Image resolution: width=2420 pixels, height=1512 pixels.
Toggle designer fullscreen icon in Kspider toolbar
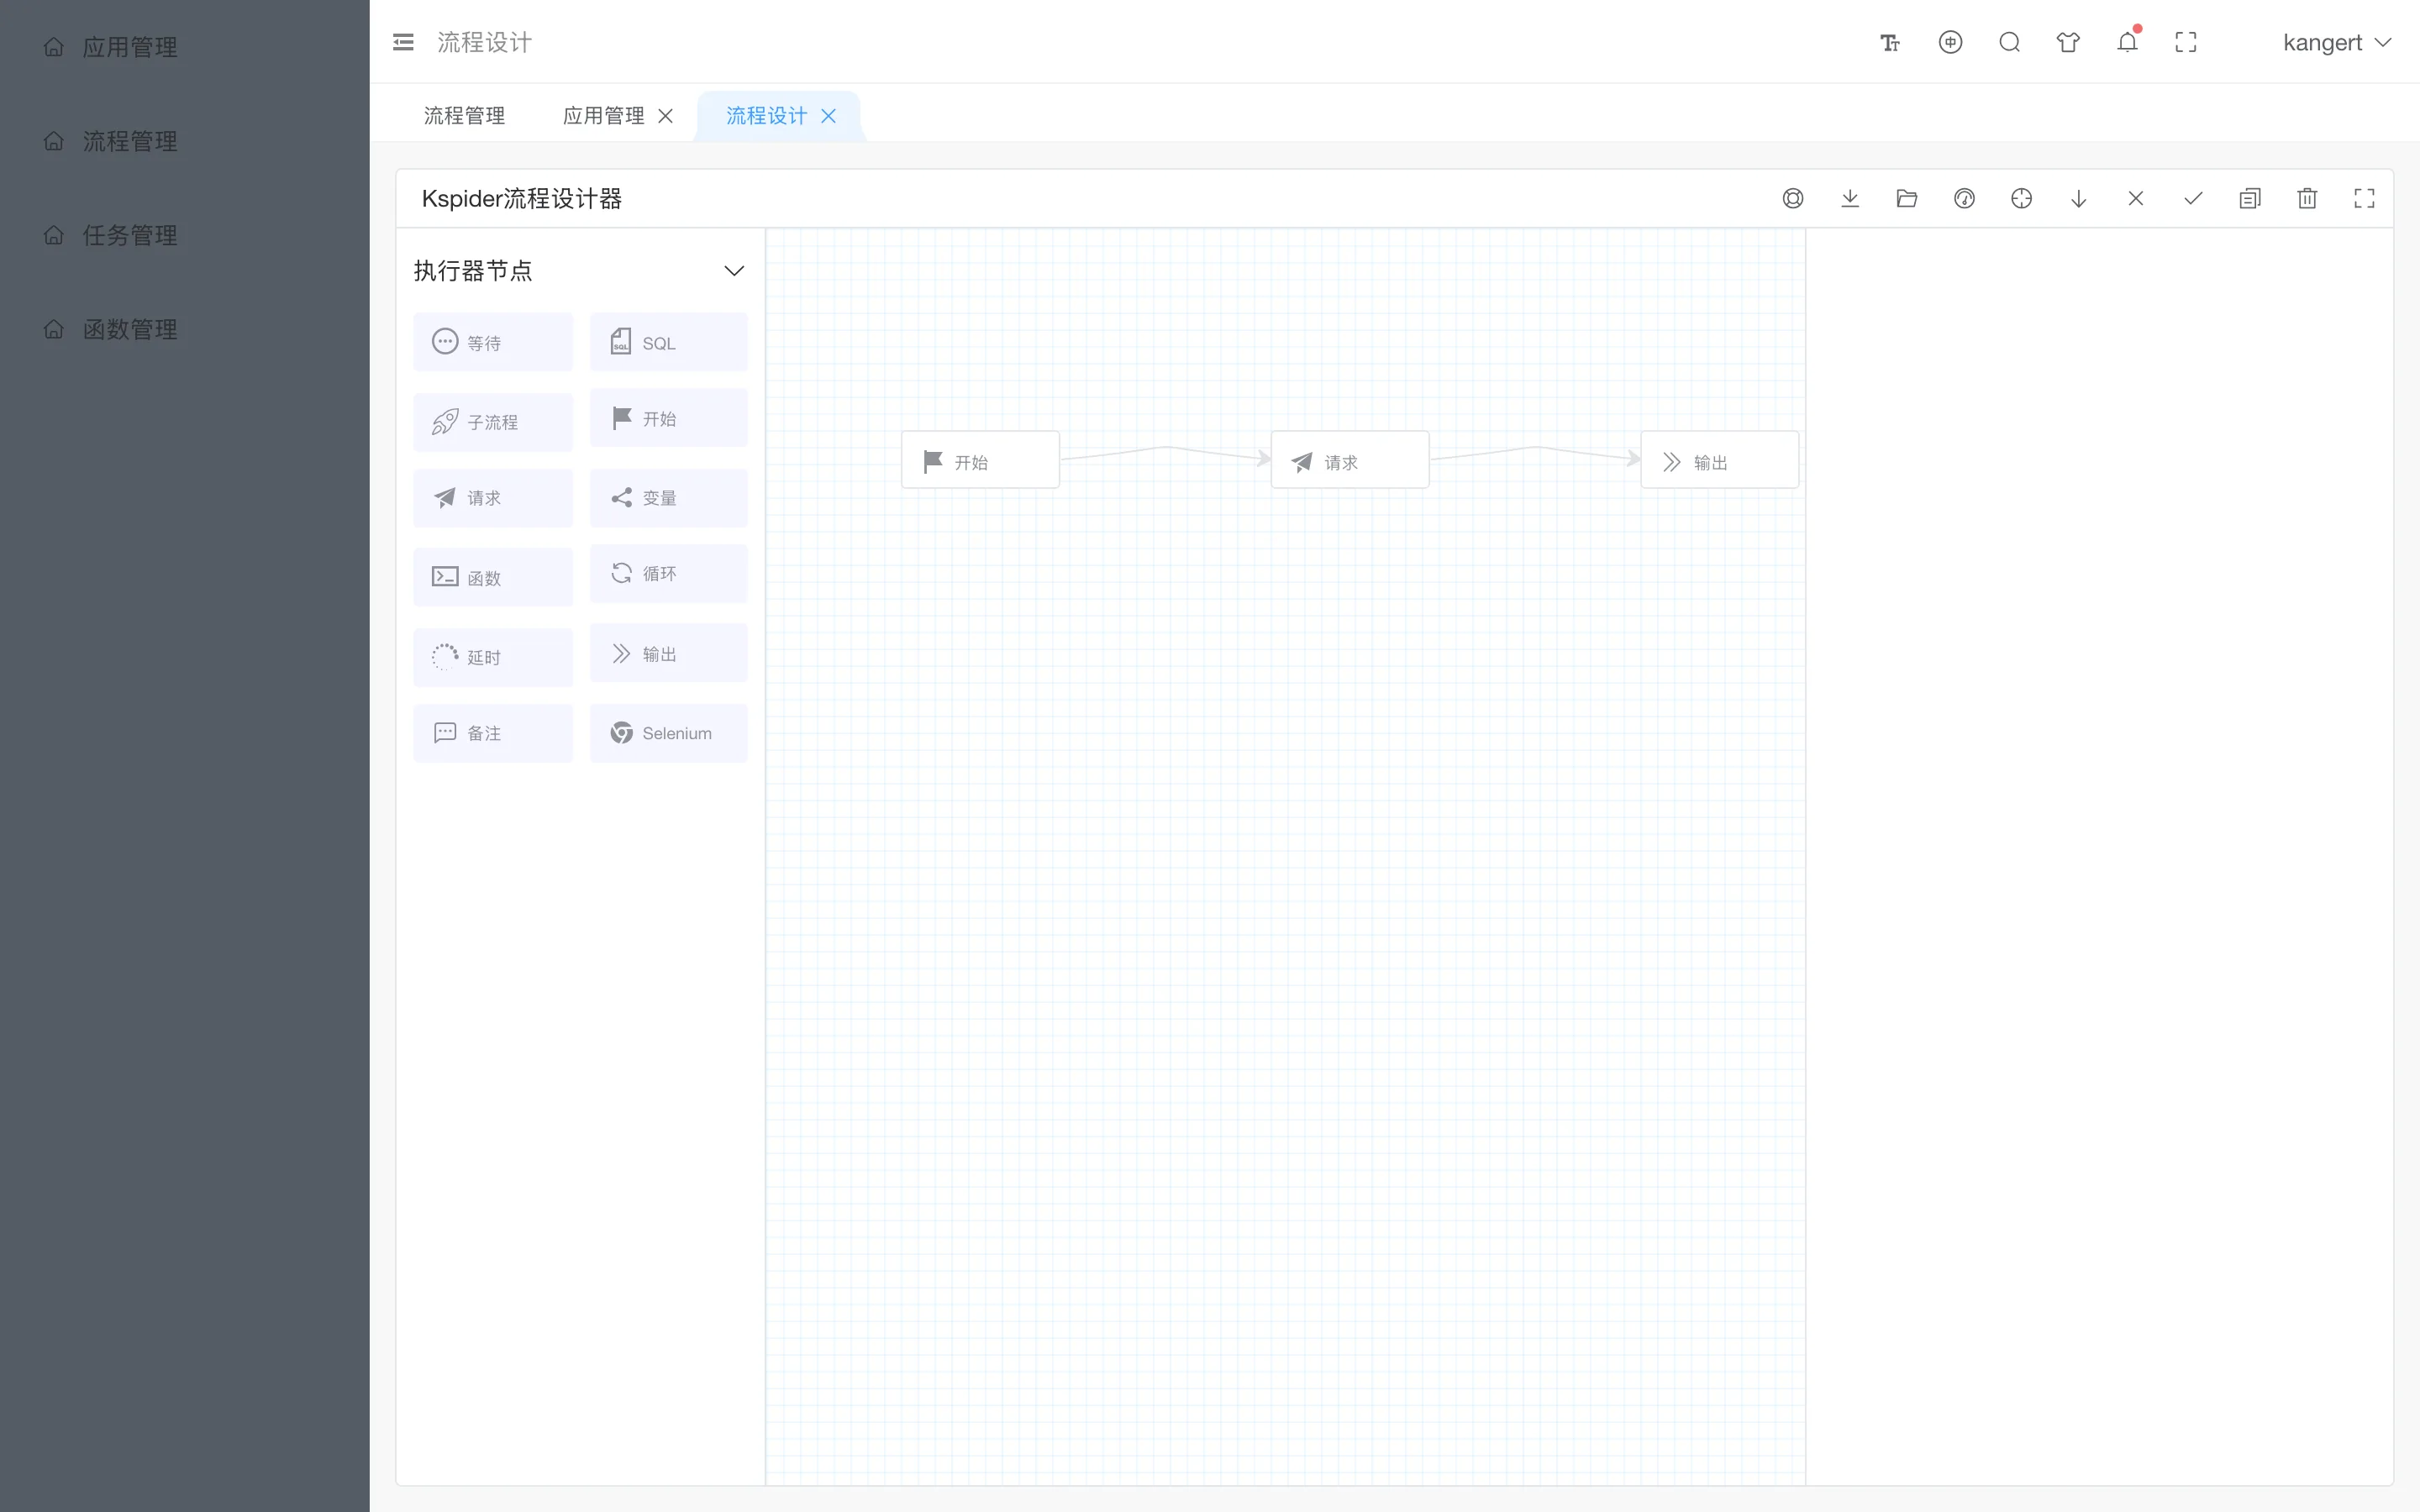[x=2364, y=198]
